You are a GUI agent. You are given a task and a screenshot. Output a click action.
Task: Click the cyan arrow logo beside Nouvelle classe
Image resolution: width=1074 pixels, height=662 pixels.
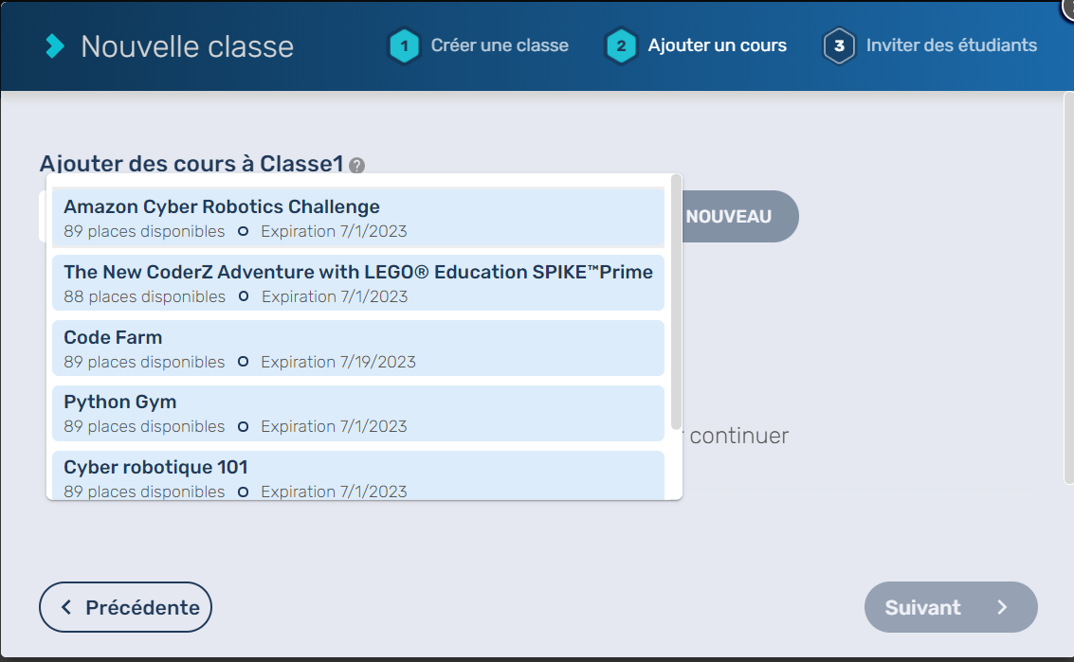56,45
